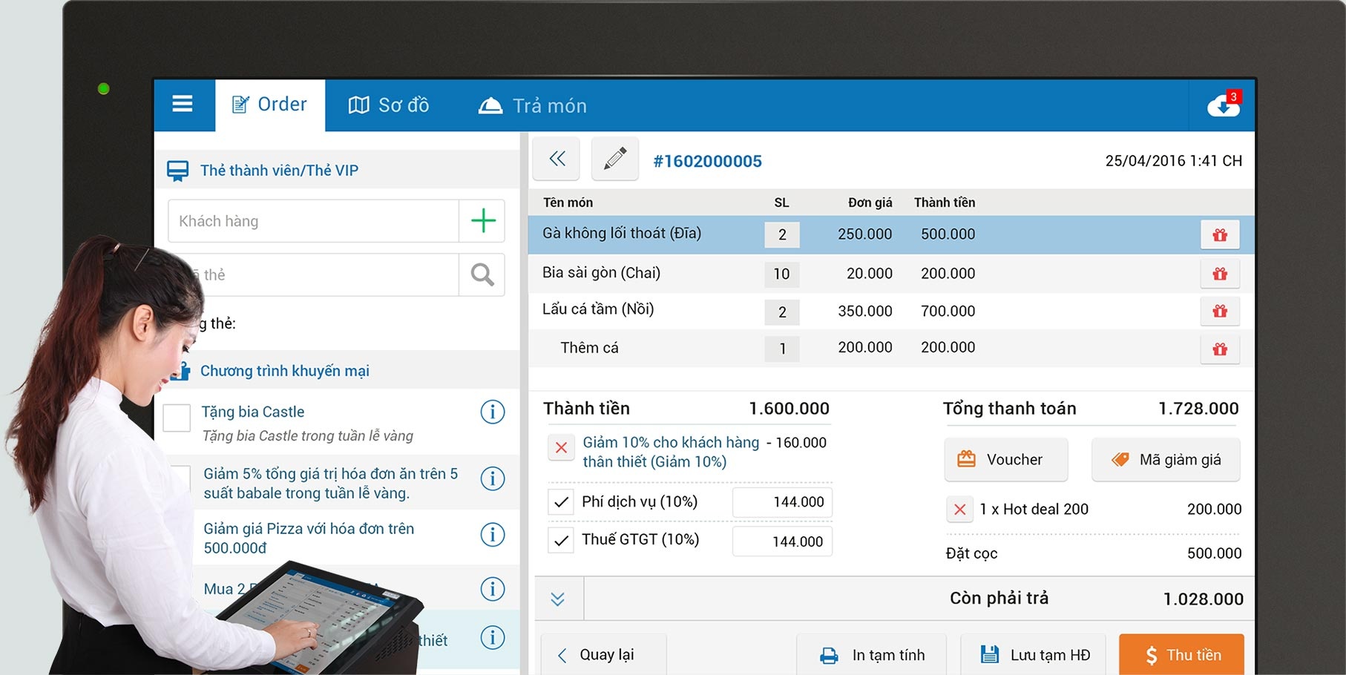Viewport: 1346px width, 675px height.
Task: Click the cloud sync notification icon
Action: pos(1223,106)
